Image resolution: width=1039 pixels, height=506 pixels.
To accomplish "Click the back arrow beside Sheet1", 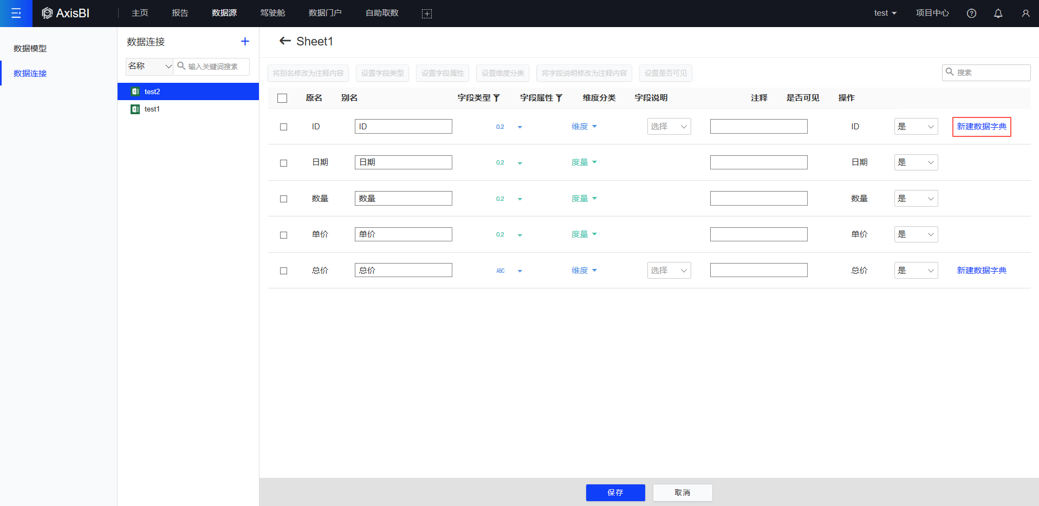I will click(x=285, y=41).
